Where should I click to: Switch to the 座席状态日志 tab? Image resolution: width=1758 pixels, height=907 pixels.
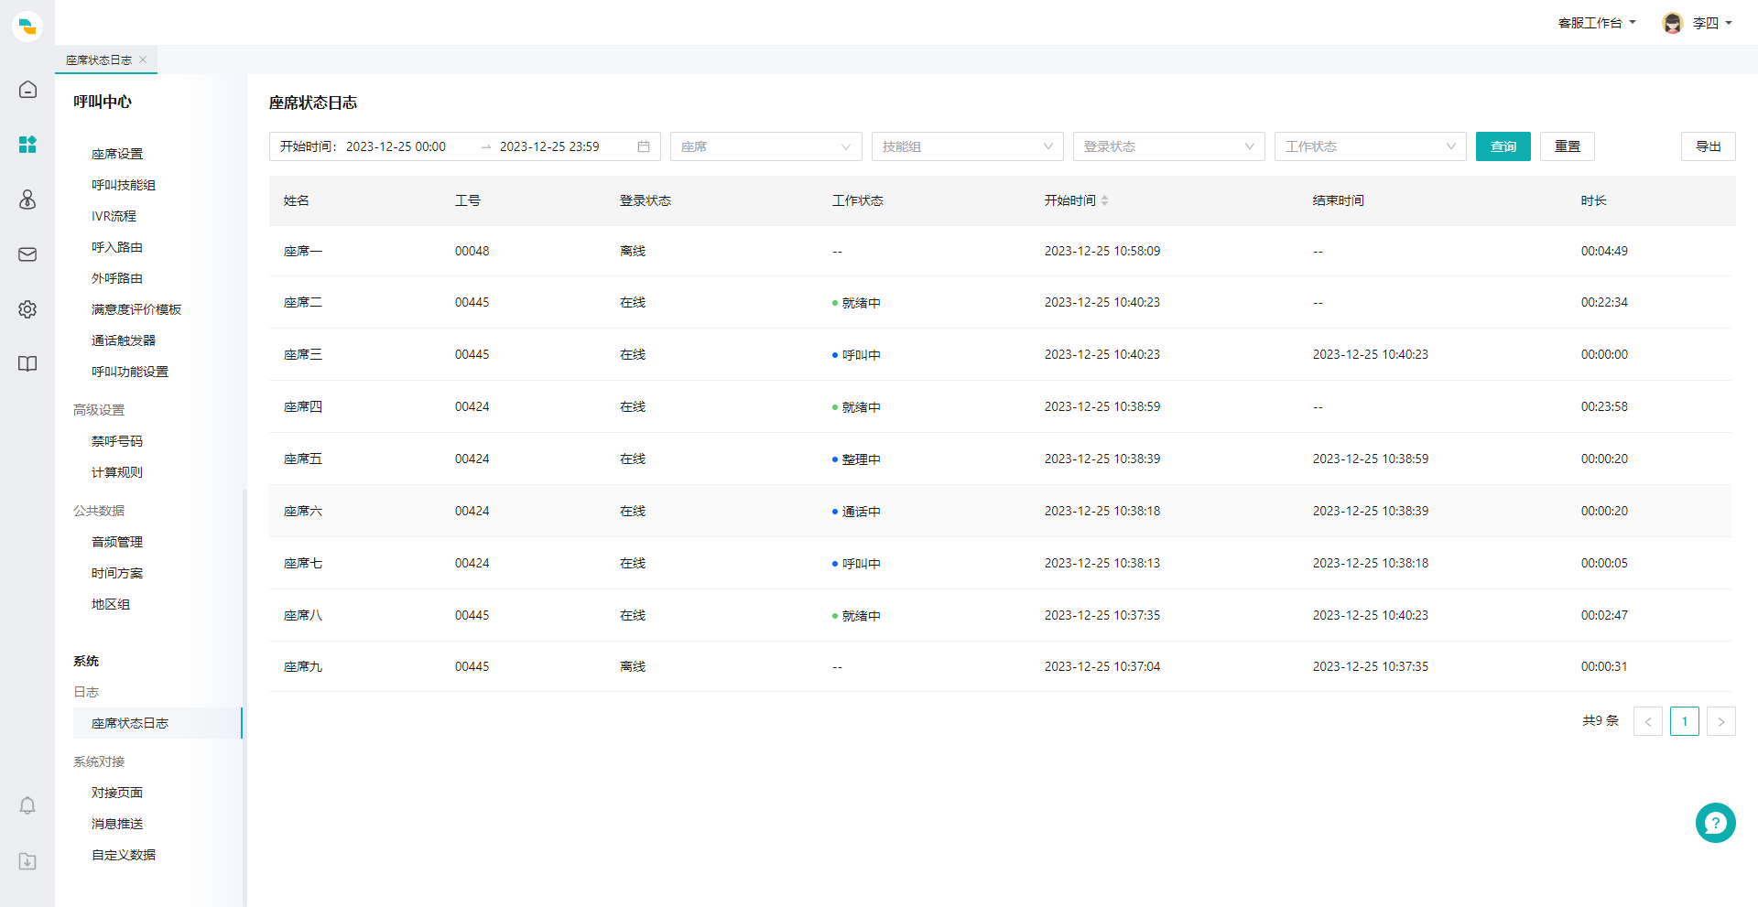pos(99,59)
